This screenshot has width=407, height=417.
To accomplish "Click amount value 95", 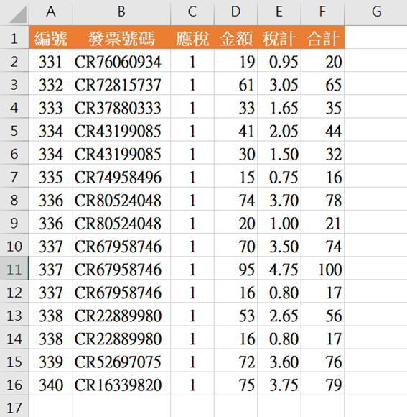I will (235, 268).
